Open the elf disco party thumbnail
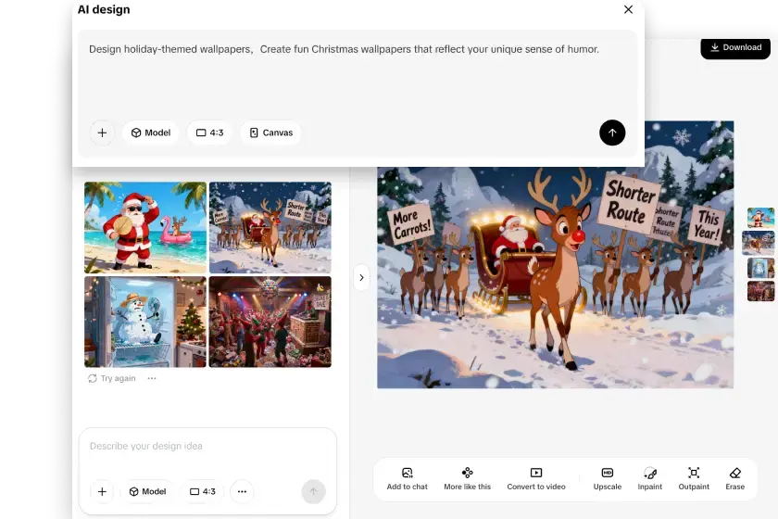The width and height of the screenshot is (778, 519). point(270,322)
